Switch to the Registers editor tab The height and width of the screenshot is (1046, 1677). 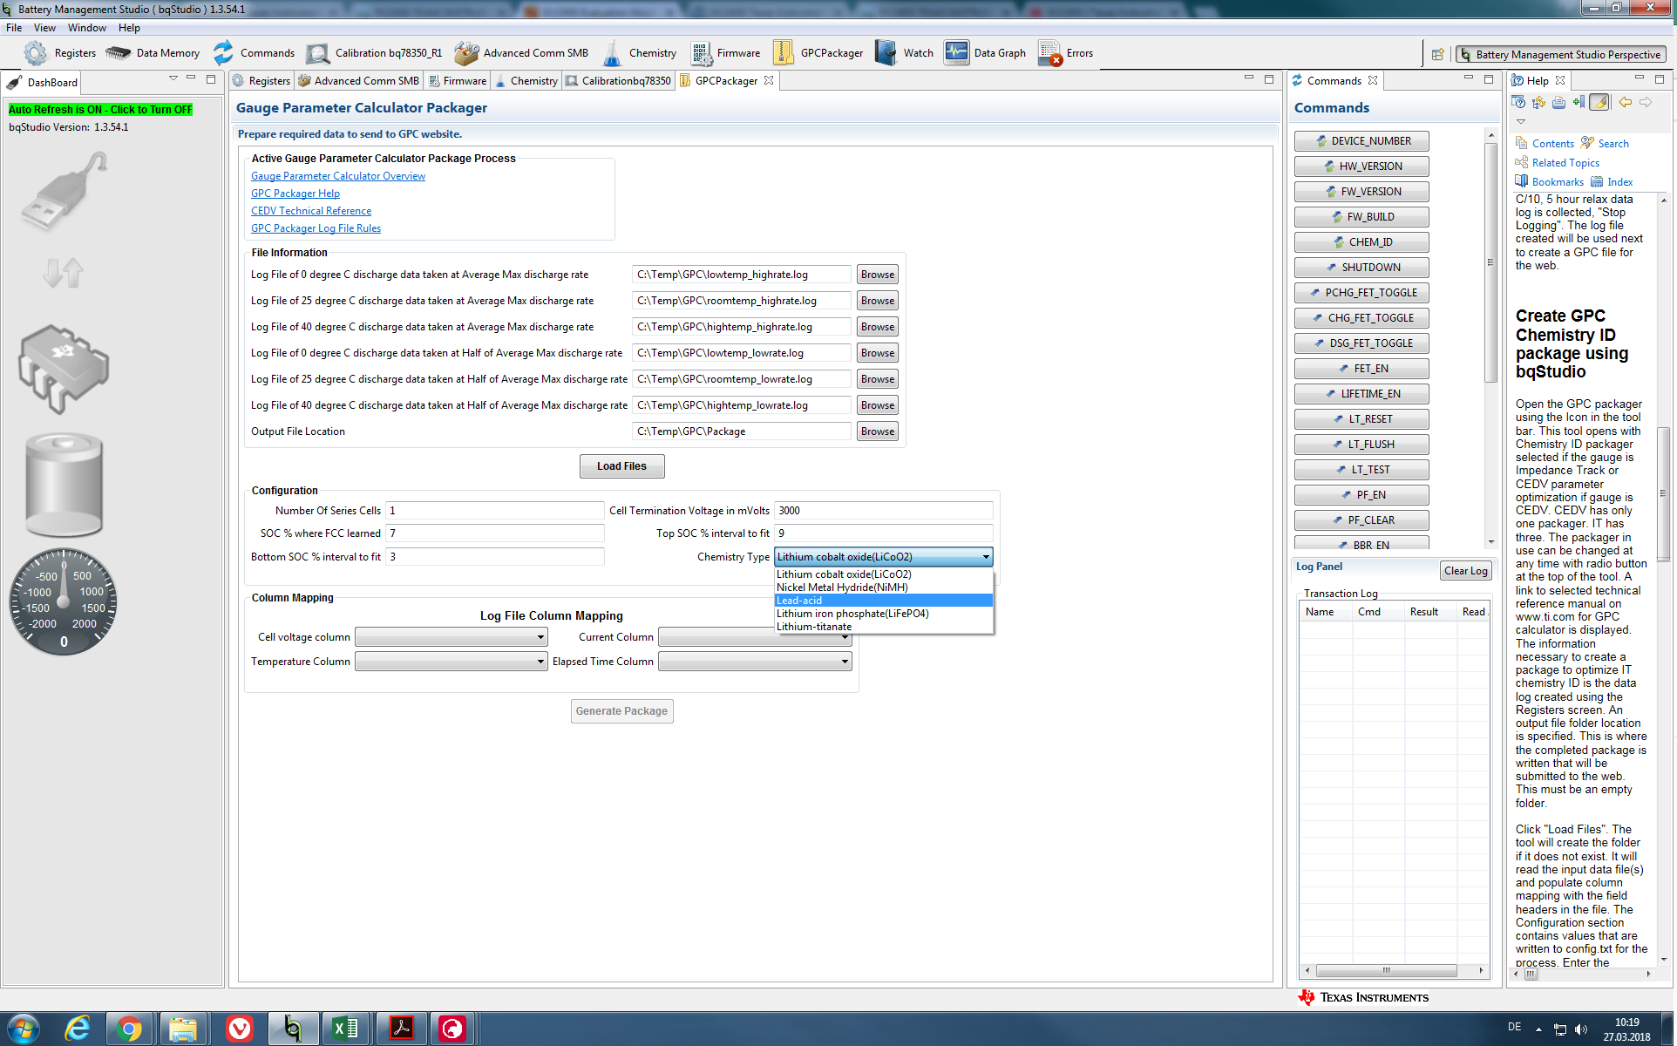click(x=261, y=81)
